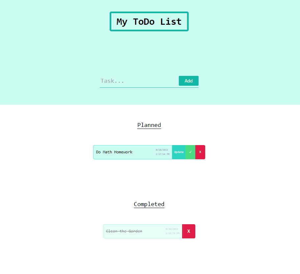The width and height of the screenshot is (300, 274).
Task: Click the 8/18/2022 date on Do Math Homework
Action: (162, 150)
